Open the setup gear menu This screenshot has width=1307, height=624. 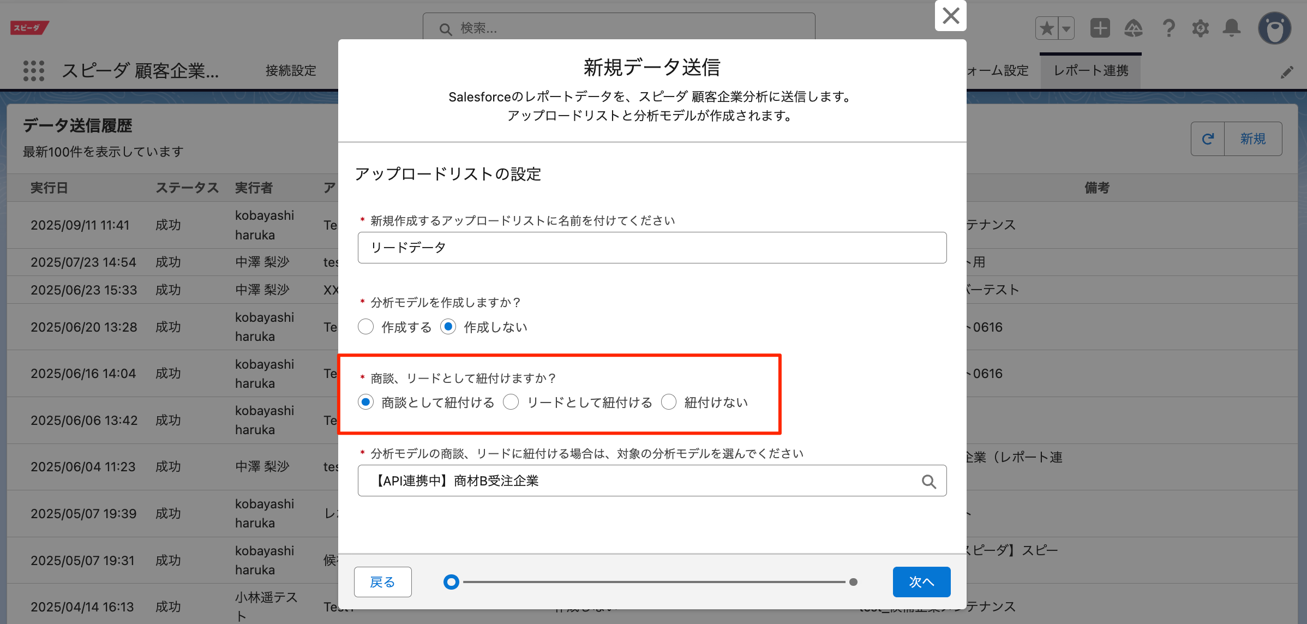[1200, 28]
